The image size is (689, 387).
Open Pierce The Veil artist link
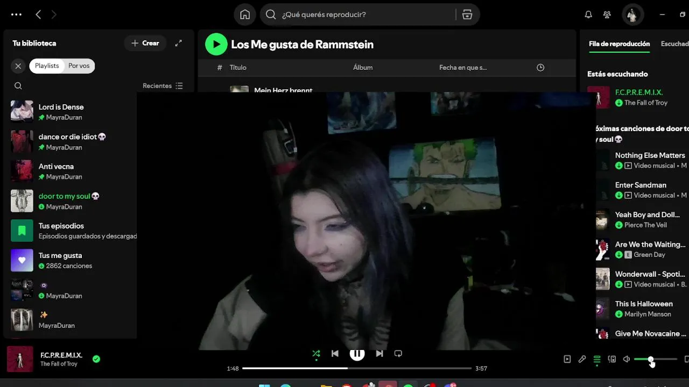[x=645, y=225]
